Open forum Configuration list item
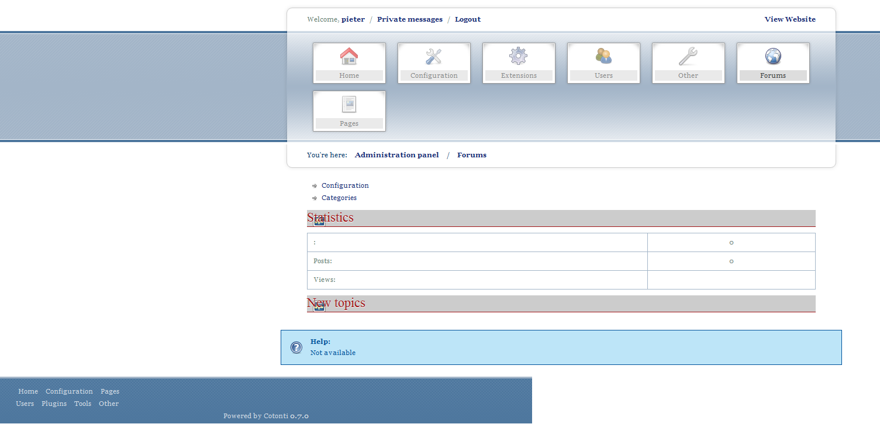Viewport: 880px width, 441px height. coord(345,185)
